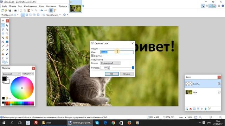Select the Clone Stamp tool
Image resolution: width=225 pixels, height=126 pixels.
coord(3,54)
